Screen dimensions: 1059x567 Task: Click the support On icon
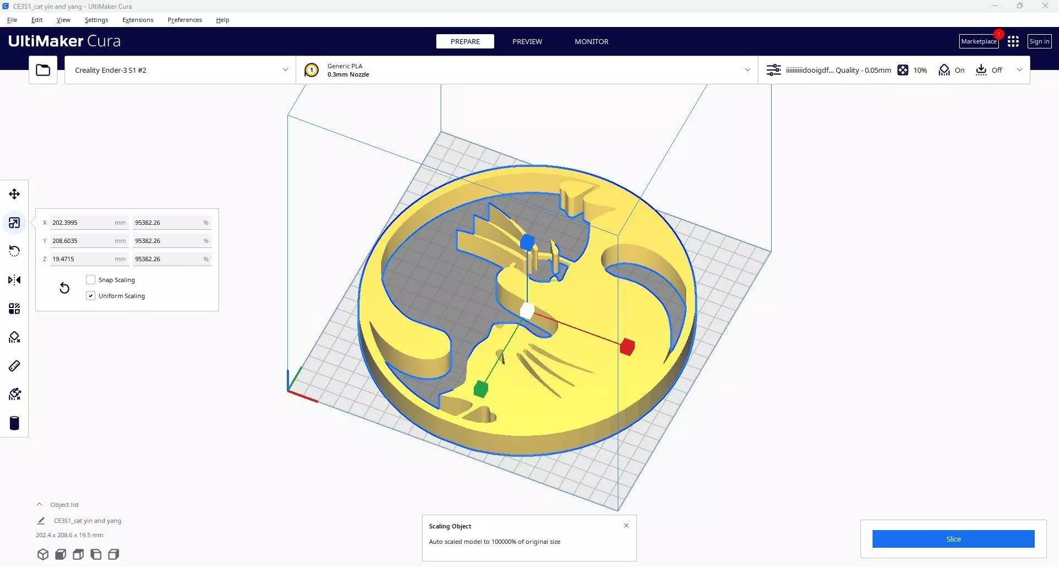tap(944, 70)
